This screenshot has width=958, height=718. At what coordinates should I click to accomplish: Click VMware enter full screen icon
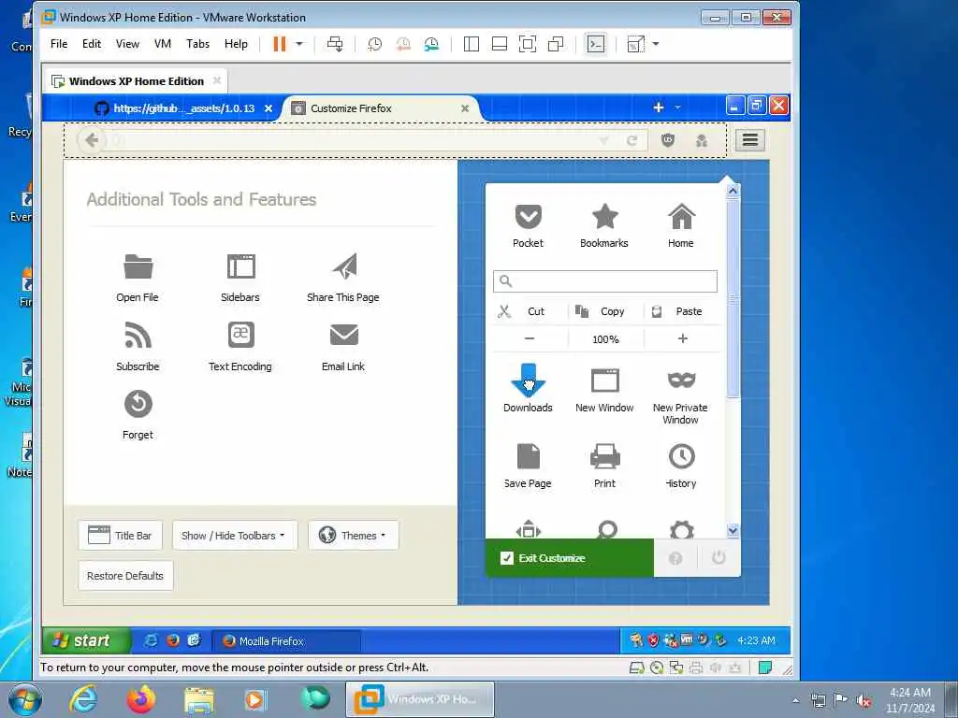coord(528,44)
